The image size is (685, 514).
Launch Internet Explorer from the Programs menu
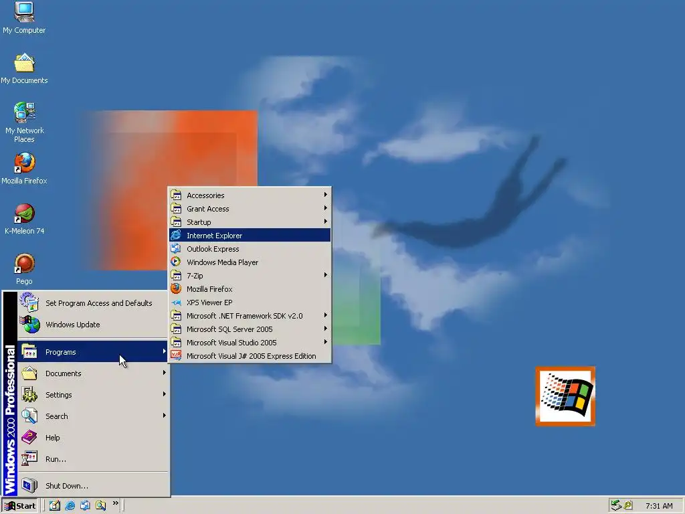[250, 235]
